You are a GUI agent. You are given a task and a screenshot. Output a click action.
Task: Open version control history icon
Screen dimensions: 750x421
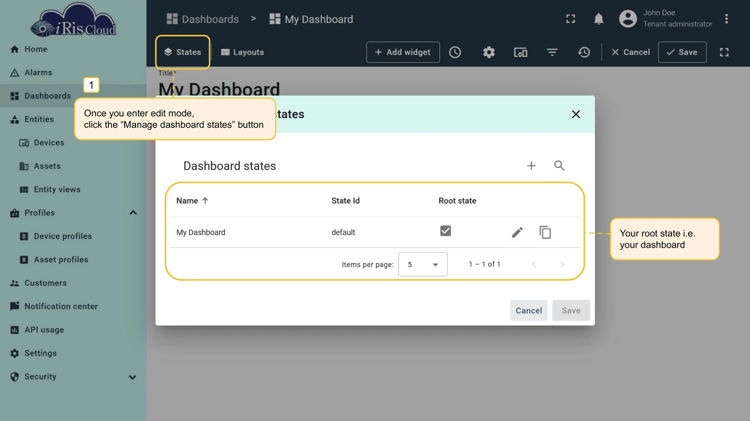coord(584,52)
